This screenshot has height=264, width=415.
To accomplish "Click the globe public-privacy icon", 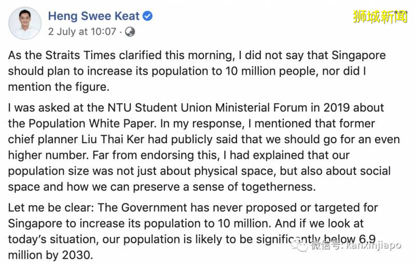I will pos(130,32).
